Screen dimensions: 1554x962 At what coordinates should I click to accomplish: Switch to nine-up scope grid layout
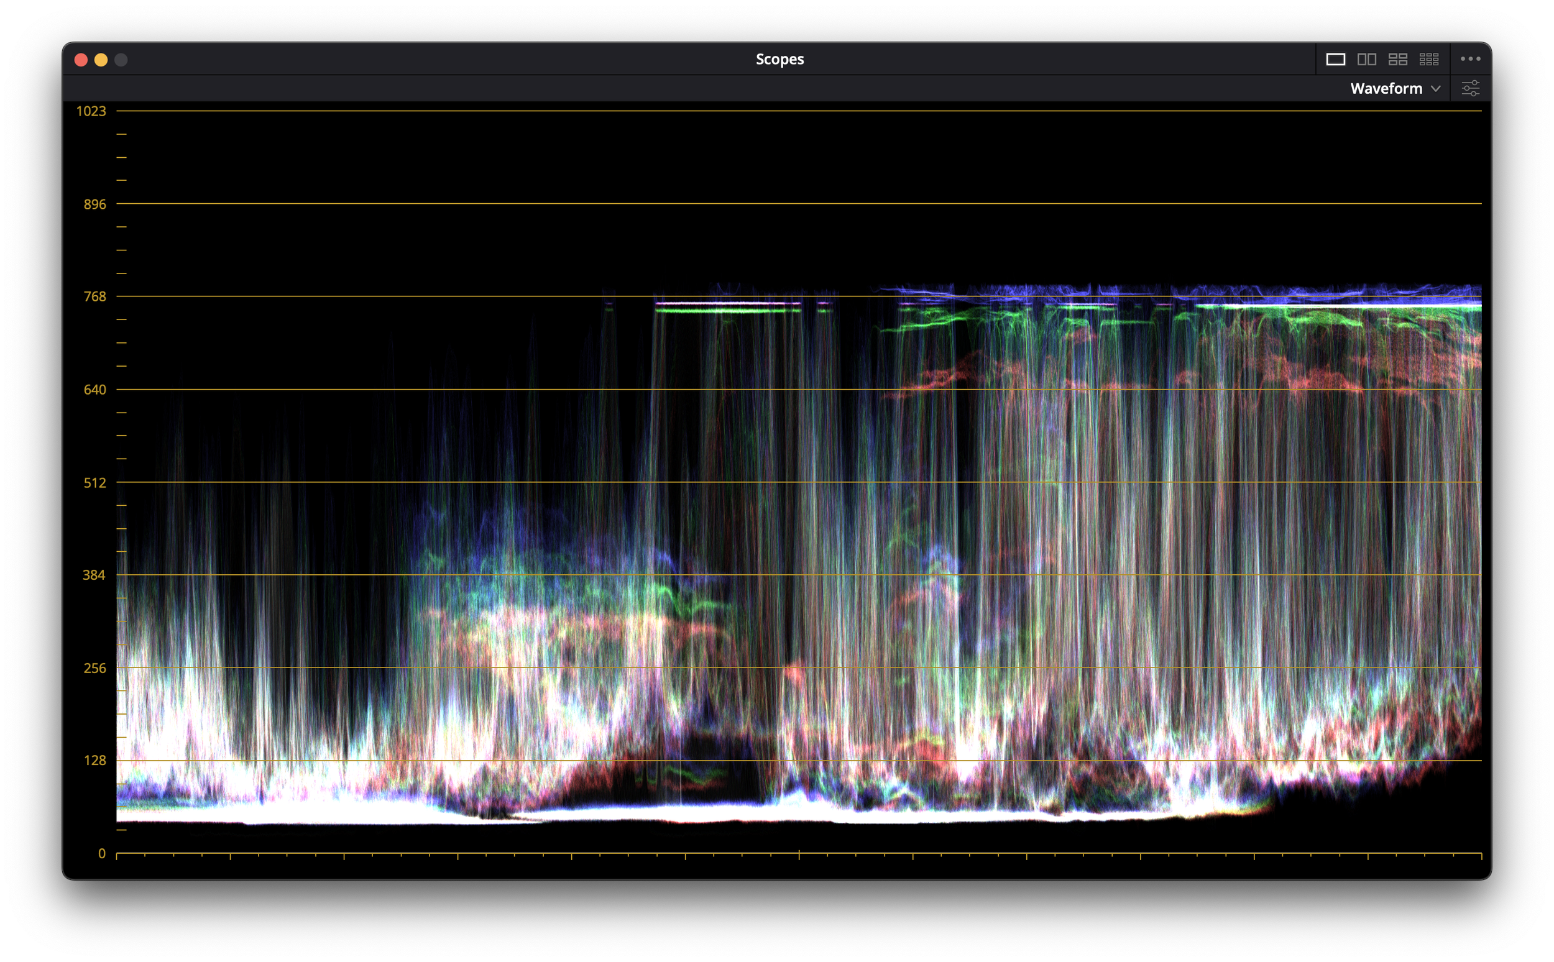pyautogui.click(x=1428, y=59)
